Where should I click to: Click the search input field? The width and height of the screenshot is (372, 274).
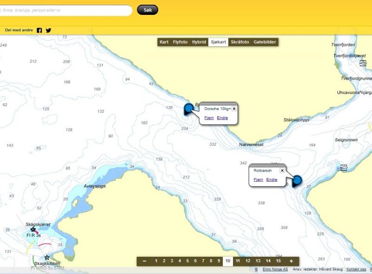pyautogui.click(x=65, y=10)
